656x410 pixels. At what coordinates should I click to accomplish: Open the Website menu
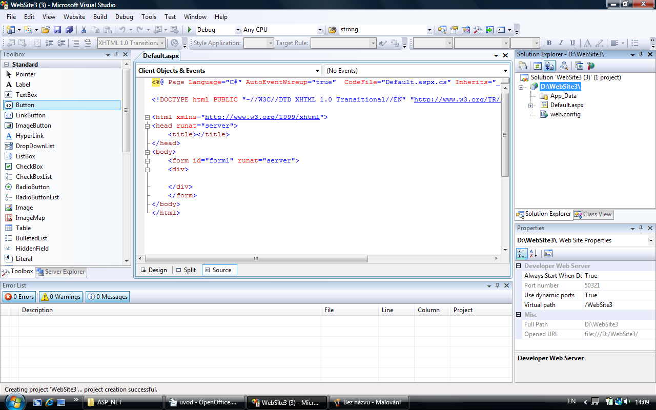click(x=74, y=17)
